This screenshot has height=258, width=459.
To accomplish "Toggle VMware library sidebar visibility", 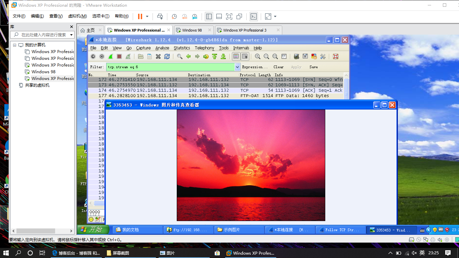I will tap(209, 16).
